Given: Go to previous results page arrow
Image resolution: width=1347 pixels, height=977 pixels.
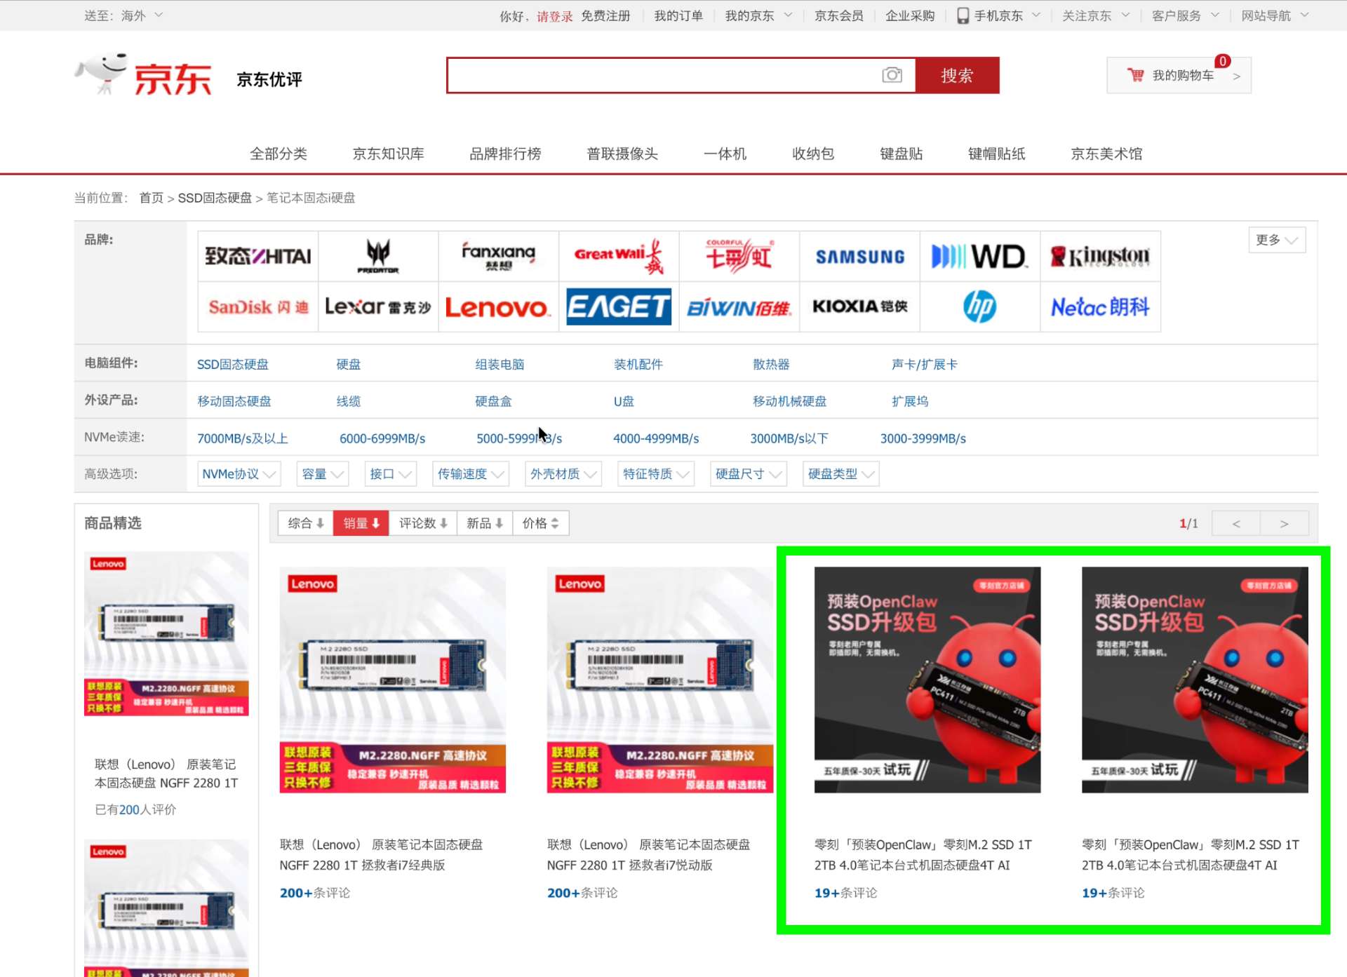Looking at the screenshot, I should click(x=1236, y=523).
